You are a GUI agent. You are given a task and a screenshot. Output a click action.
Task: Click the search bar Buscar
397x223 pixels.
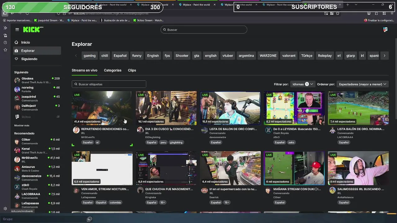pos(204,30)
